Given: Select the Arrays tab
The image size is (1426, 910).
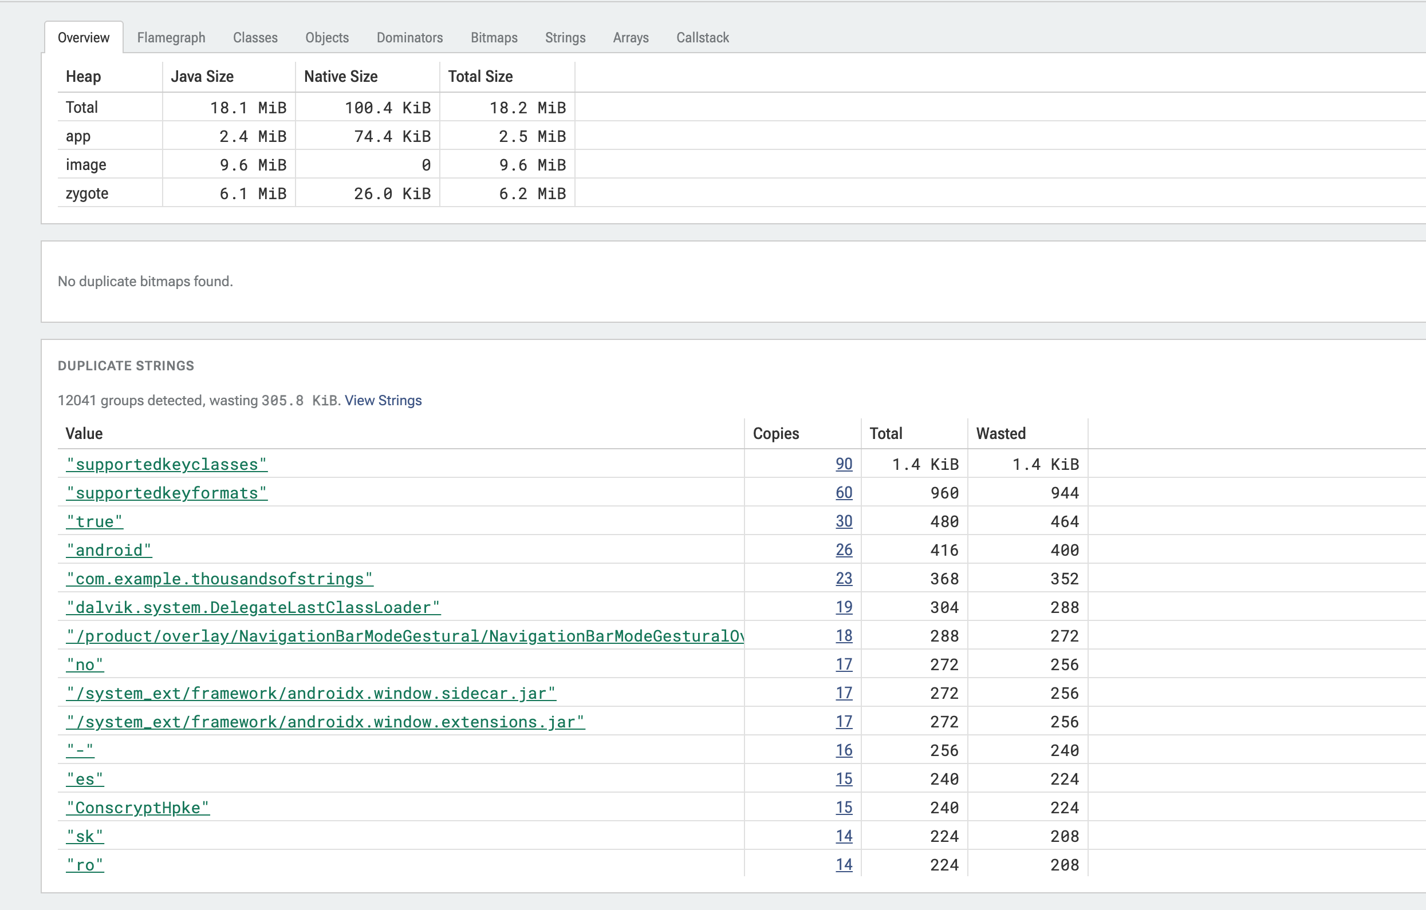Looking at the screenshot, I should pyautogui.click(x=631, y=38).
